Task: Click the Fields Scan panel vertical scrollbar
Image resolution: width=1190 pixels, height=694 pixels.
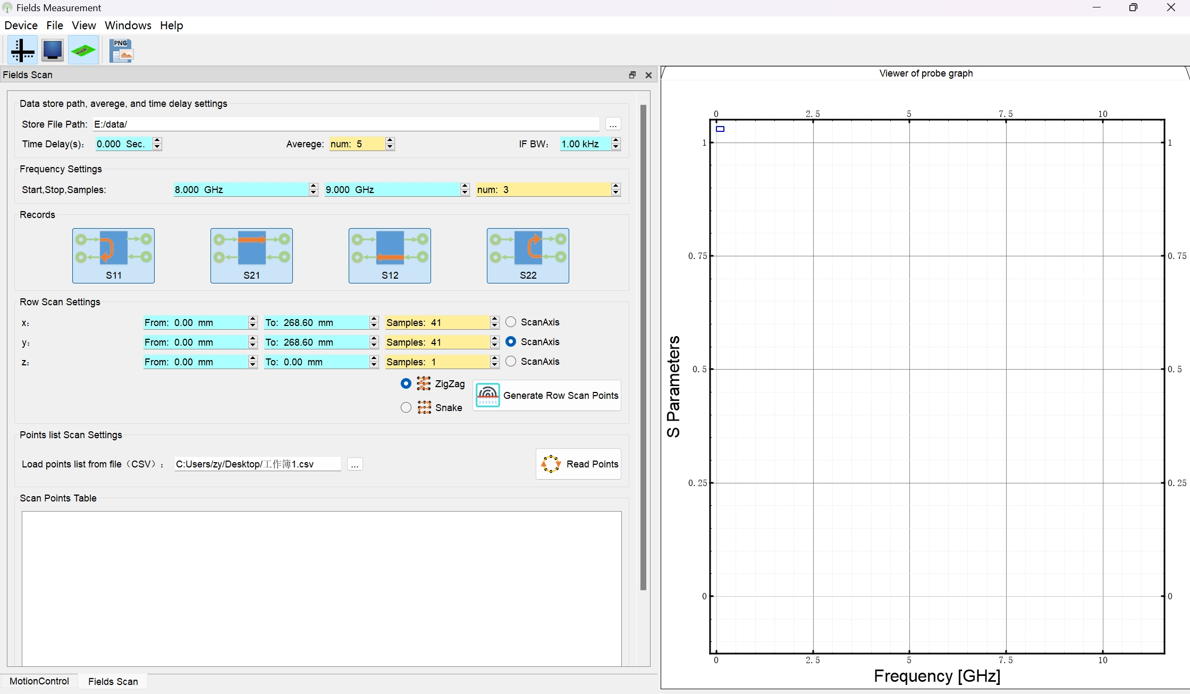Action: pyautogui.click(x=643, y=347)
